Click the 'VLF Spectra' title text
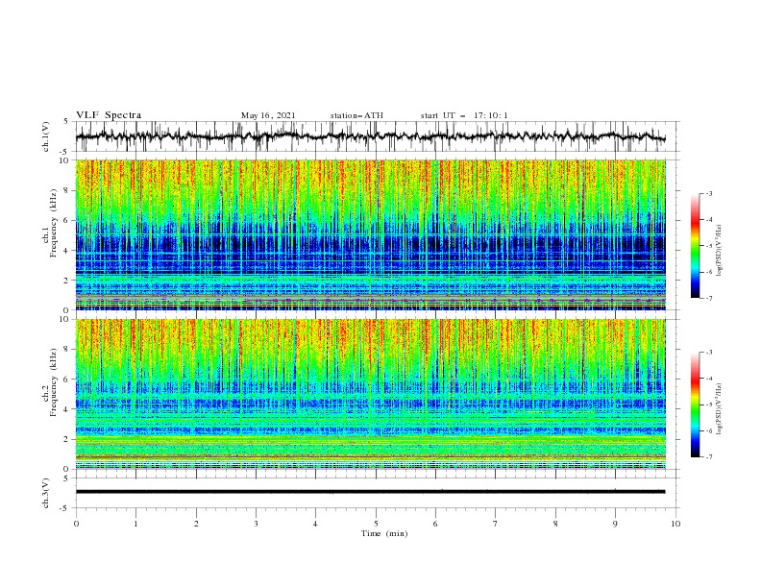This screenshot has height=588, width=761. point(109,115)
